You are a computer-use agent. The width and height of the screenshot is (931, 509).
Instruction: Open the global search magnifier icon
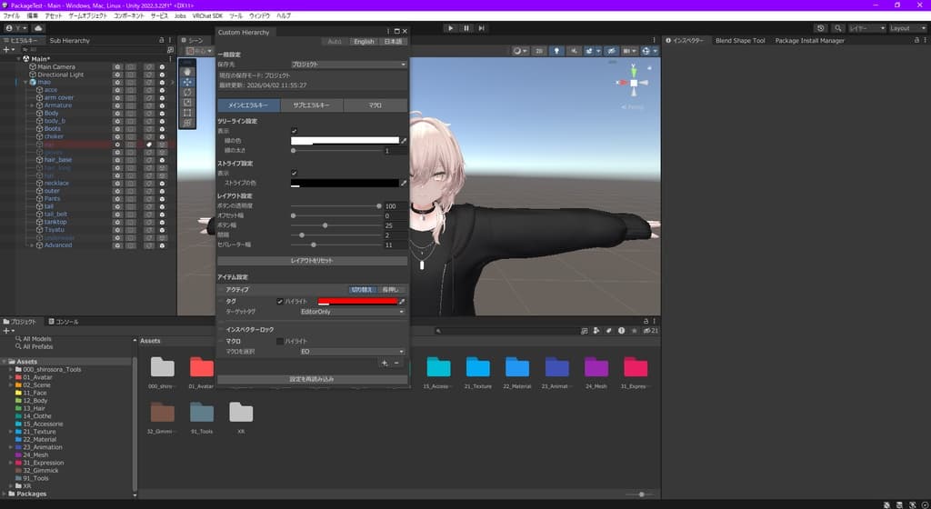click(837, 28)
